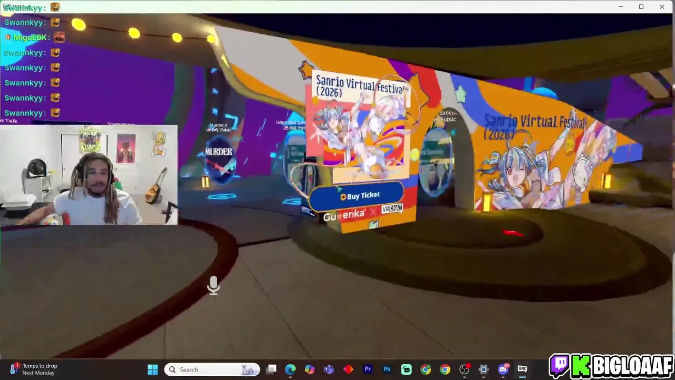Open the Temps to drop weather widget
Image resolution: width=675 pixels, height=380 pixels.
[34, 369]
